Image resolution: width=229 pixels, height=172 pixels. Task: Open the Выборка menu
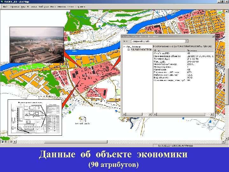pyautogui.click(x=44, y=7)
